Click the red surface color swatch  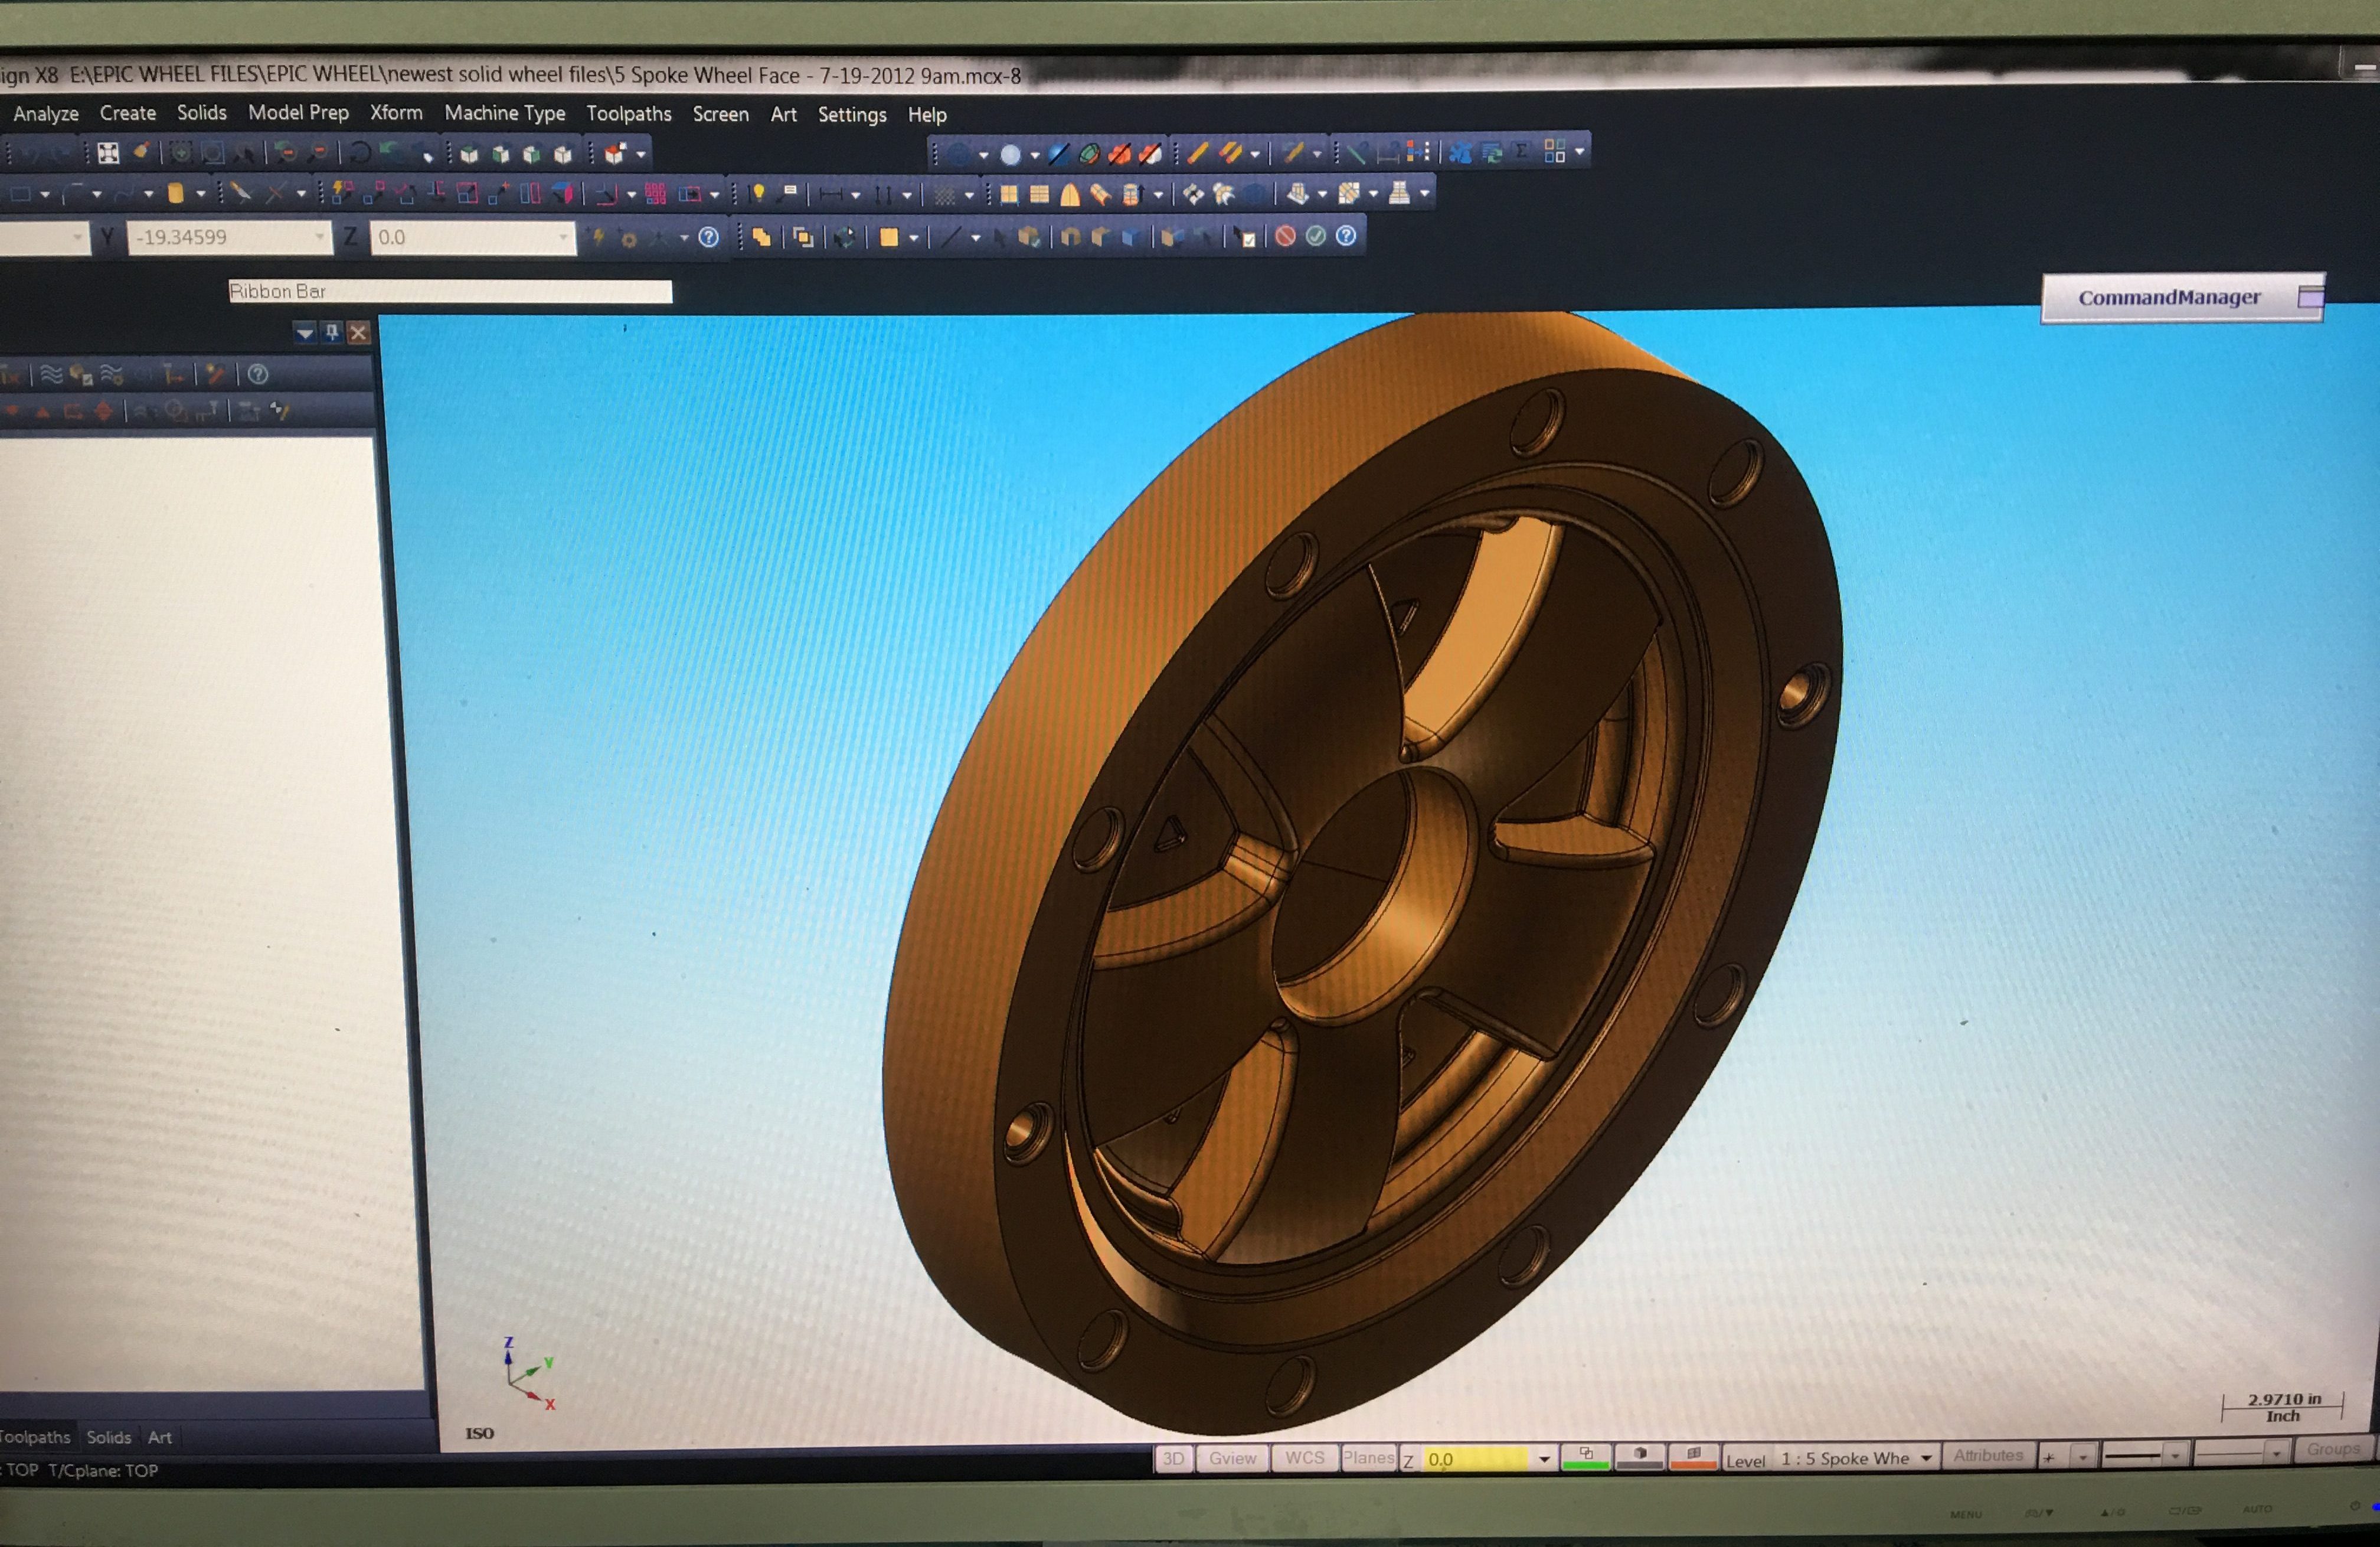(x=1693, y=1457)
